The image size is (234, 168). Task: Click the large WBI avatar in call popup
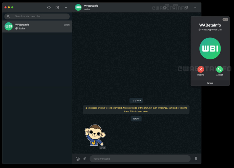pyautogui.click(x=210, y=49)
